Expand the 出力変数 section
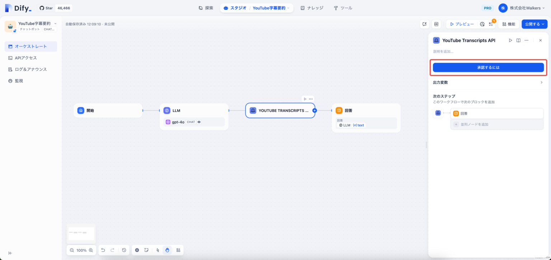 pyautogui.click(x=488, y=82)
